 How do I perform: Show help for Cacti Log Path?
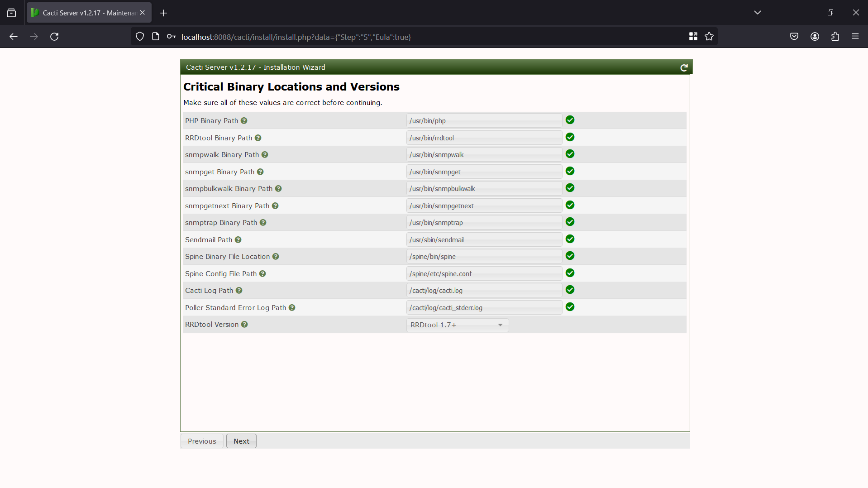[x=239, y=291]
